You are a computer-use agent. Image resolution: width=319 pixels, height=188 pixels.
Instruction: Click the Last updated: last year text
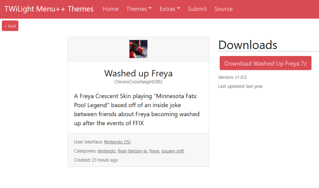[x=240, y=86]
